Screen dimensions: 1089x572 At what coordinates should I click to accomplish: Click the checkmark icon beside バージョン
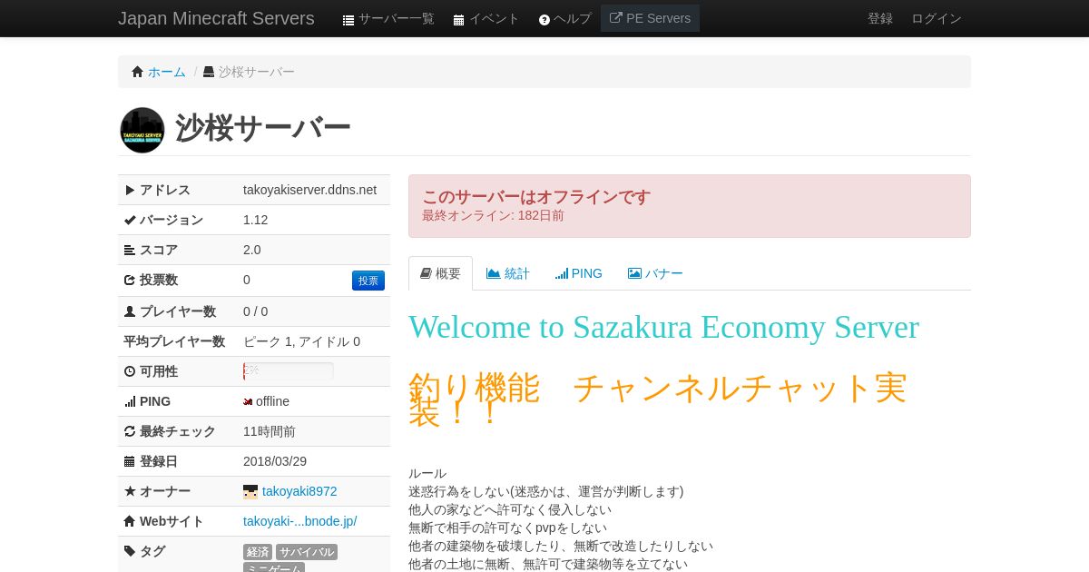[130, 220]
